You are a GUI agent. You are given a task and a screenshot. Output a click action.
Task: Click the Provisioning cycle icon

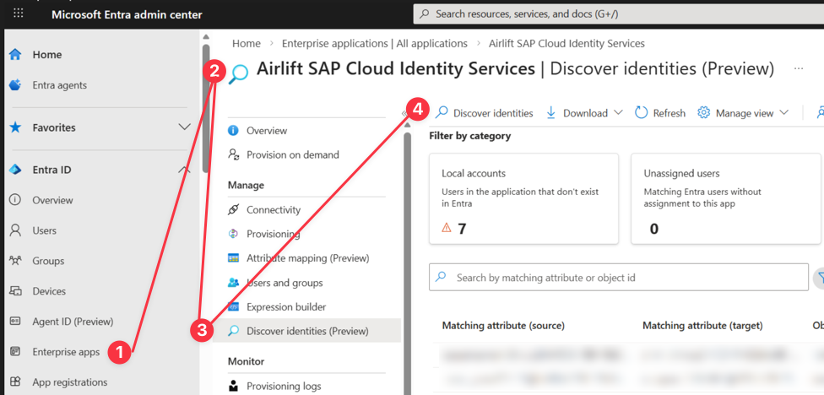click(233, 234)
